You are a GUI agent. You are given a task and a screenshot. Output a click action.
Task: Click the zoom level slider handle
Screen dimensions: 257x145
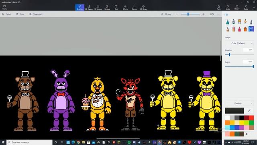pos(188,14)
